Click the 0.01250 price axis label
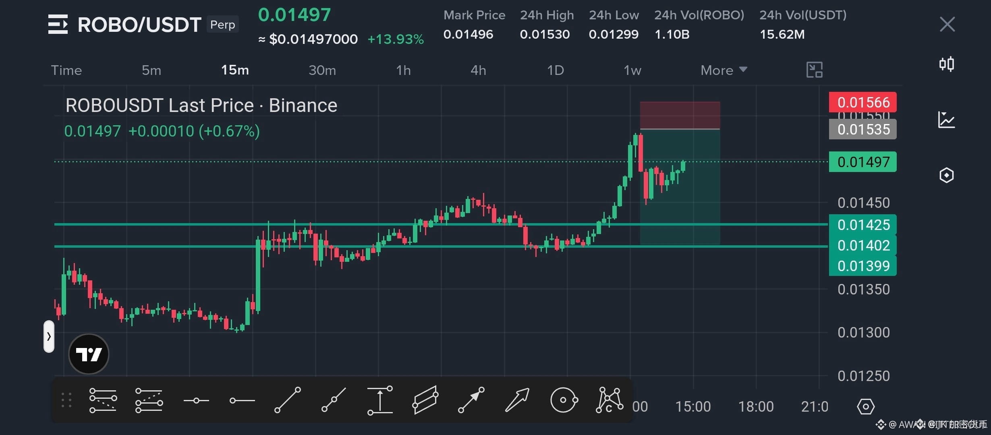Viewport: 991px width, 435px height. [x=864, y=376]
